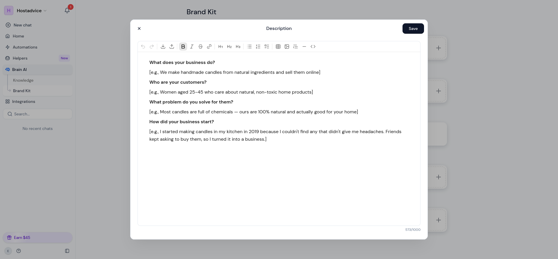Screen dimensions: 558x259
Task: Go to Home in sidebar
Action: (37, 36)
